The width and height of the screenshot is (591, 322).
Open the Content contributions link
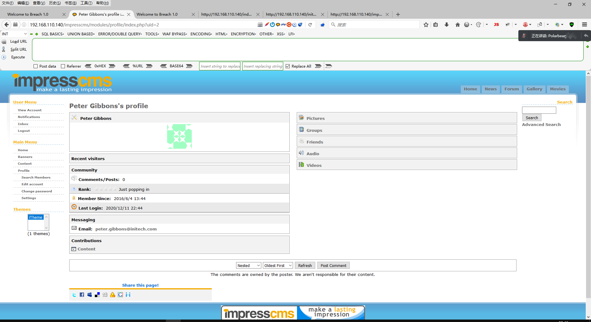click(86, 249)
